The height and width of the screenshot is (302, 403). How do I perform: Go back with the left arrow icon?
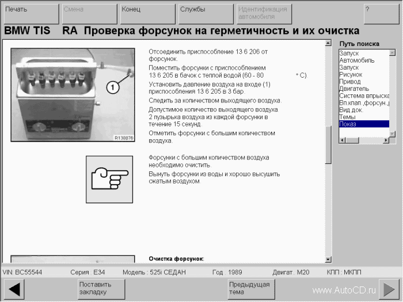coord(14,289)
